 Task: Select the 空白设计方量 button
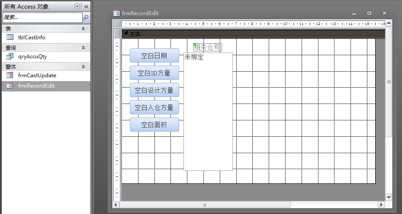pos(154,90)
